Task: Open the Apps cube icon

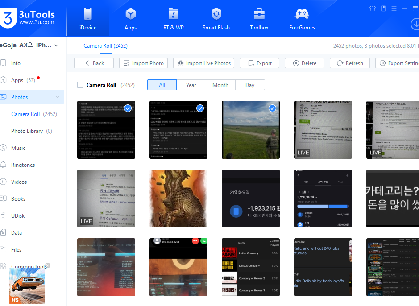Action: coord(131,14)
